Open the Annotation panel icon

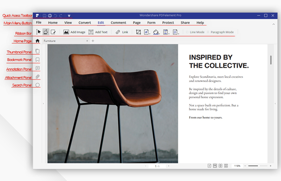pos(38,68)
